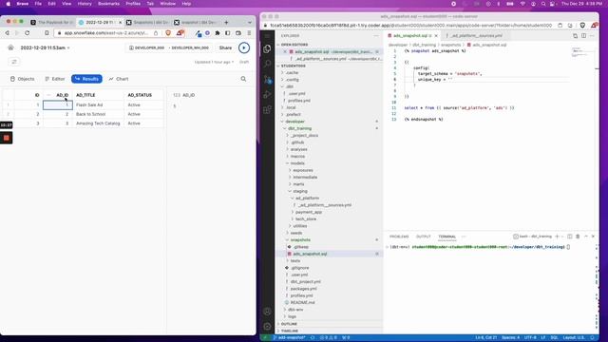Add a new terminal with plus icon

(557, 237)
